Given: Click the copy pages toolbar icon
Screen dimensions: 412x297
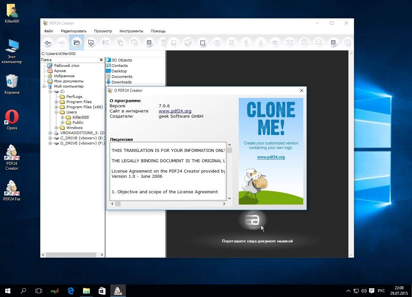Looking at the screenshot, I should [120, 43].
